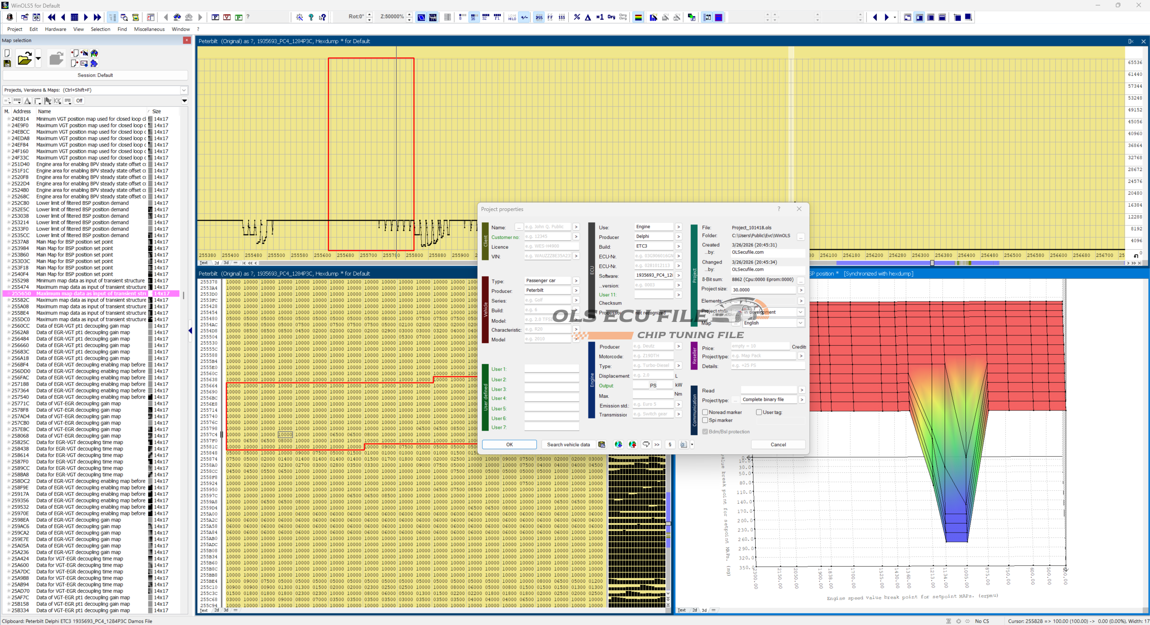Click the Customer no input field
Viewport: 1150px width, 625px height.
[x=548, y=237]
